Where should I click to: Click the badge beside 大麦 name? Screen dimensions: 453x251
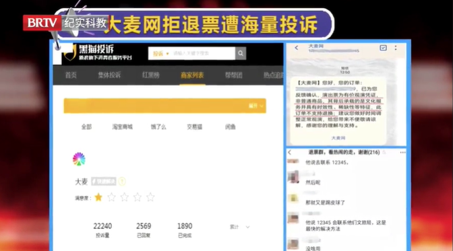[x=104, y=182]
